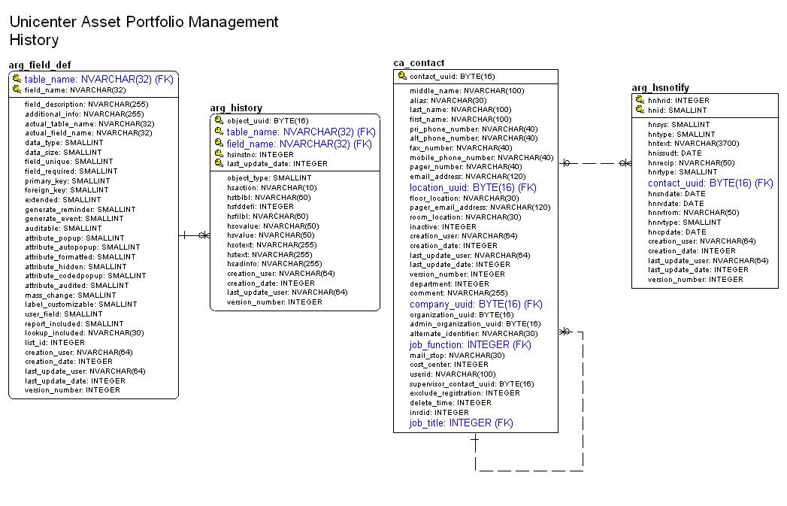Select job_title: INTEGER foreign key
Screen dimensions: 787x506
click(x=462, y=423)
